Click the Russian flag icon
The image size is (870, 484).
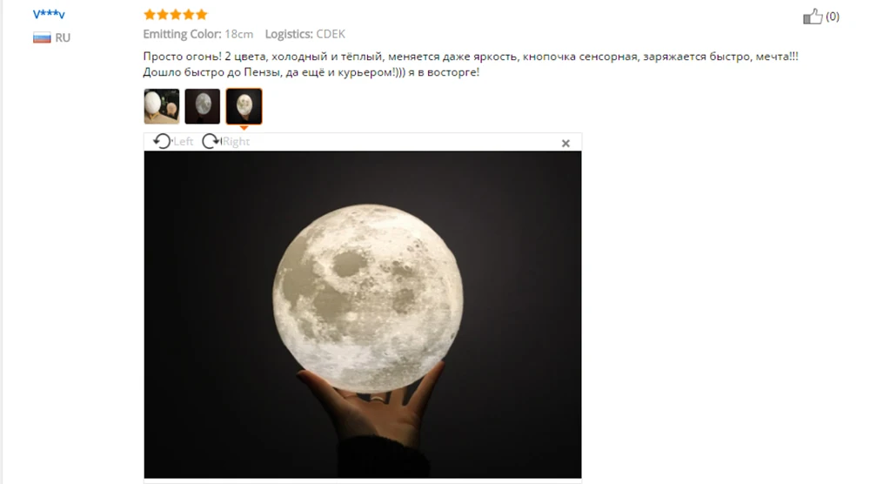pos(42,37)
